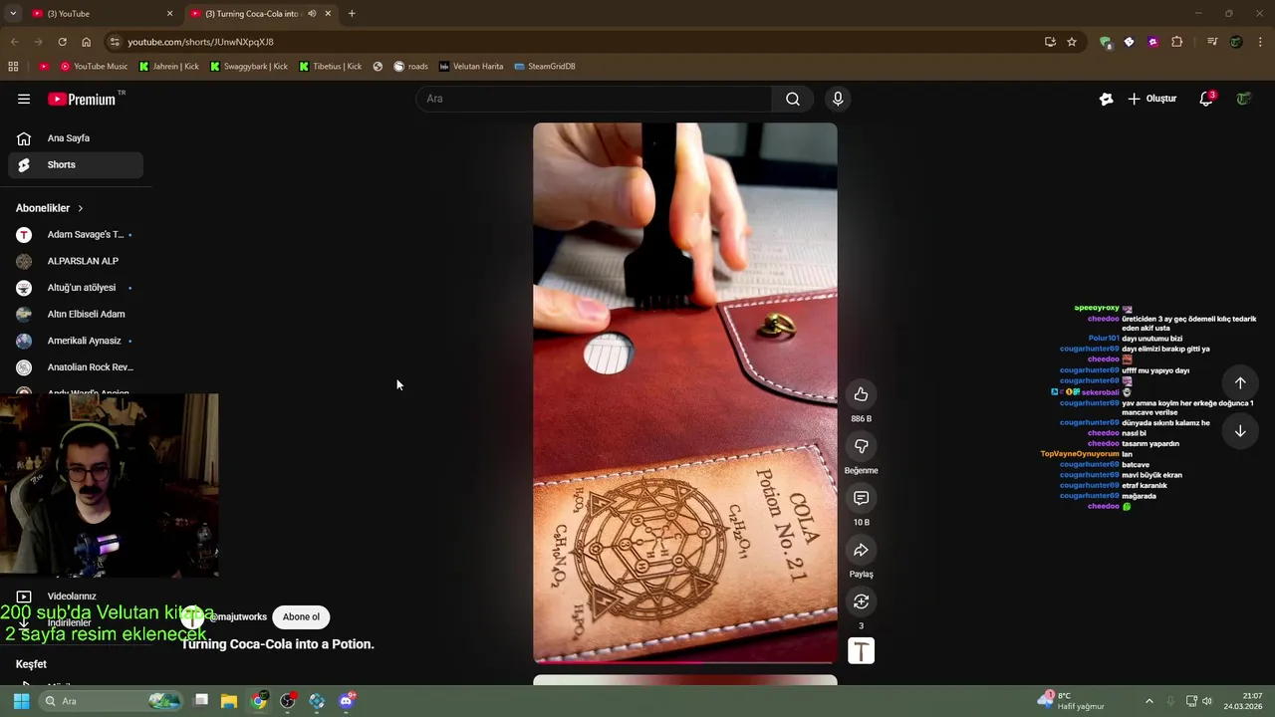This screenshot has width=1275, height=717.
Task: Click the Oluştur create button
Action: click(1152, 99)
